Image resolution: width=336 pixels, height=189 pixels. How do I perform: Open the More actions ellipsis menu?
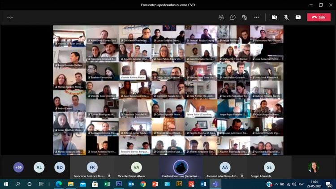256,17
